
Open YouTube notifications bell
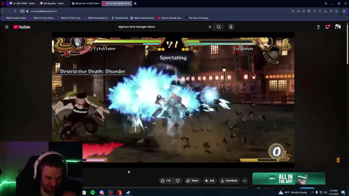327,27
